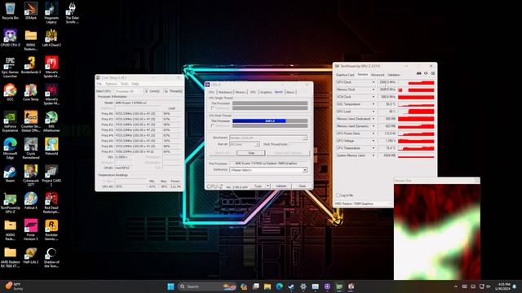Open the Half-Life 2 desktop shortcut
Screen dimensions: 522x293
[31, 255]
